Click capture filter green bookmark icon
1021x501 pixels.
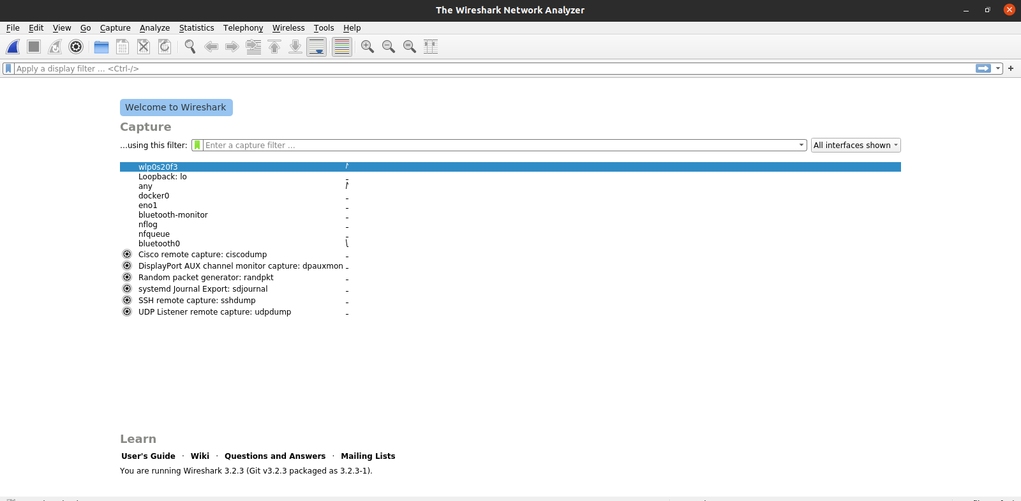(x=197, y=145)
